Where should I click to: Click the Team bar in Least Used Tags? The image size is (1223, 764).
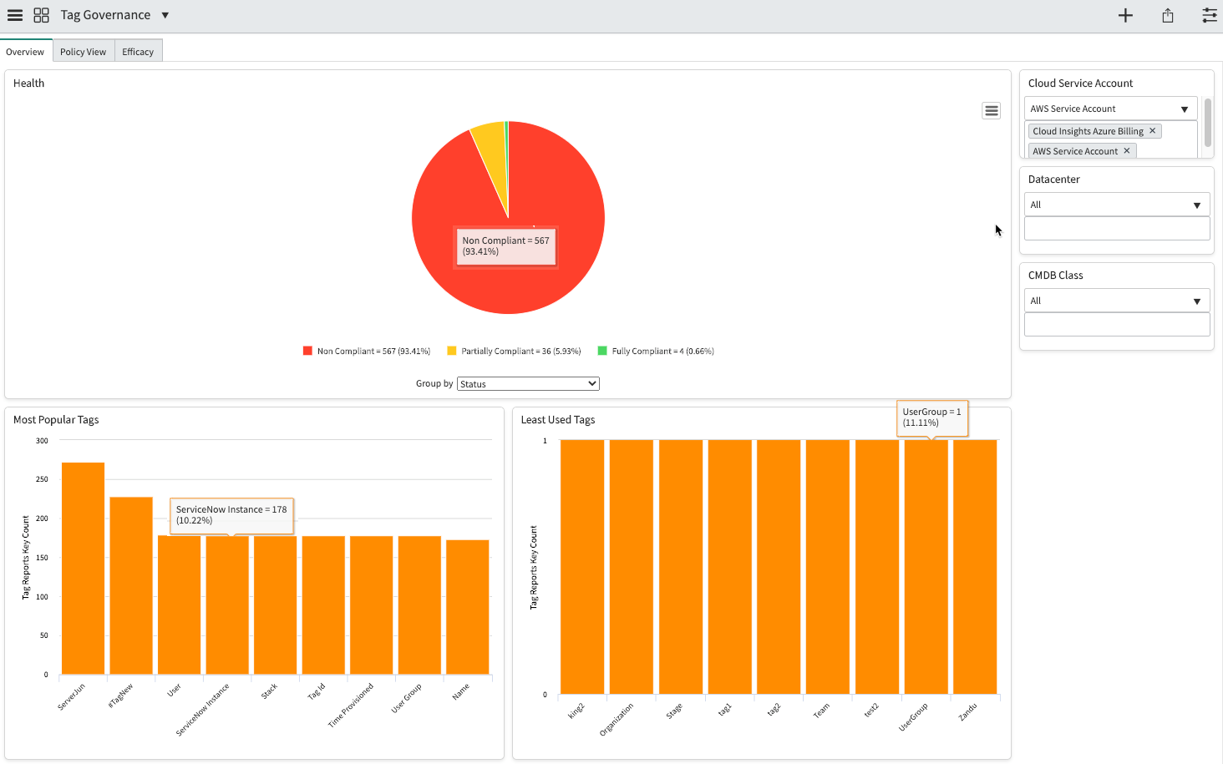[828, 567]
